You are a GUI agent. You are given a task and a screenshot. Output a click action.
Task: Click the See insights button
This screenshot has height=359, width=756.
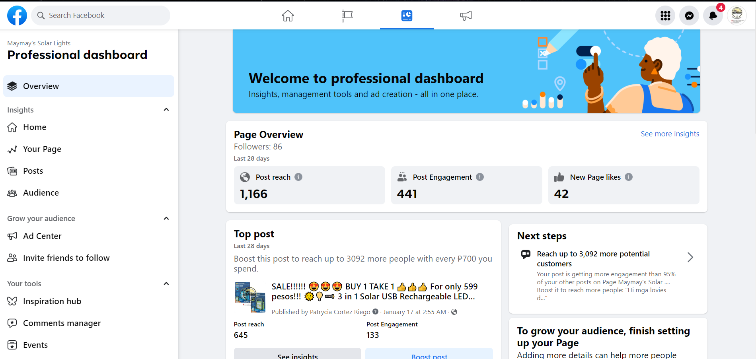[x=298, y=354]
